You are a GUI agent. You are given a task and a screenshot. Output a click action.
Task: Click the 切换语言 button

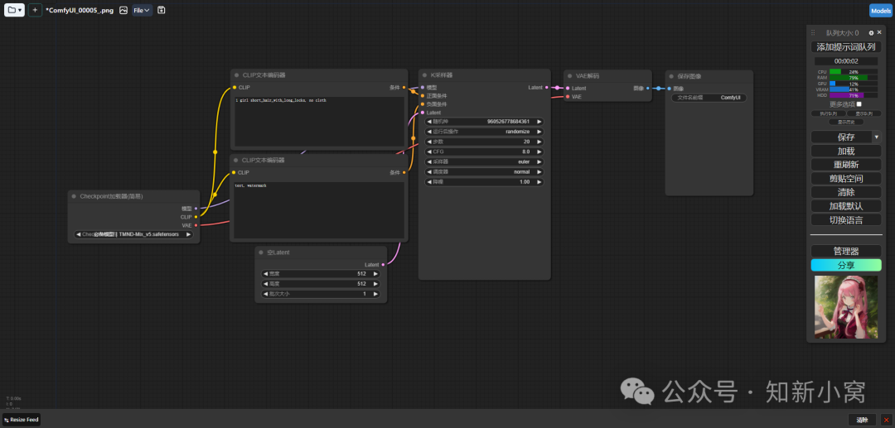click(x=846, y=219)
